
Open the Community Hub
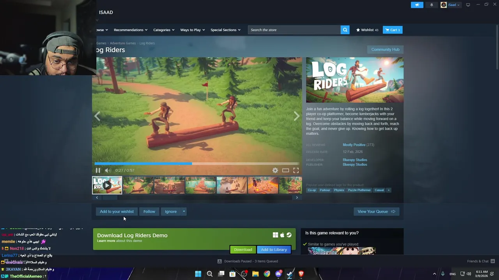[385, 49]
